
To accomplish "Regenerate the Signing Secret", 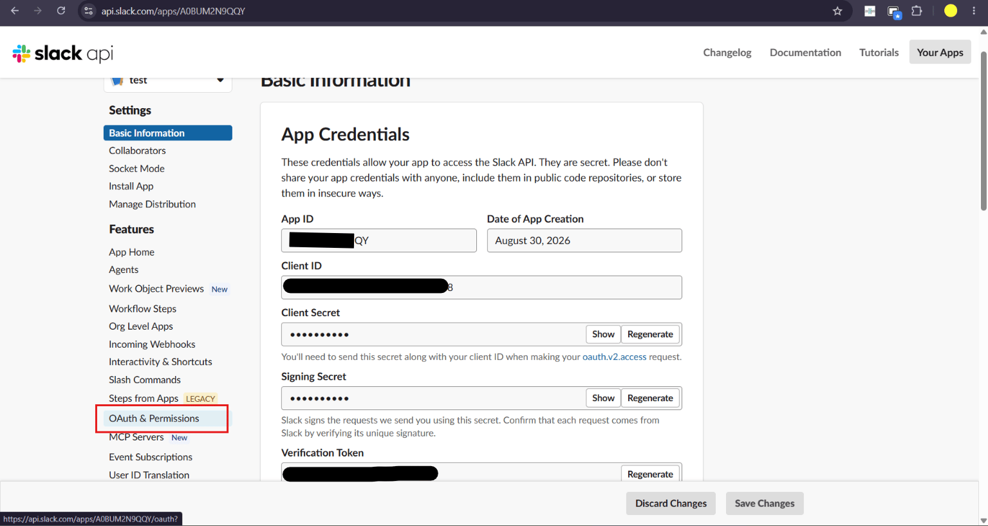I will coord(650,398).
